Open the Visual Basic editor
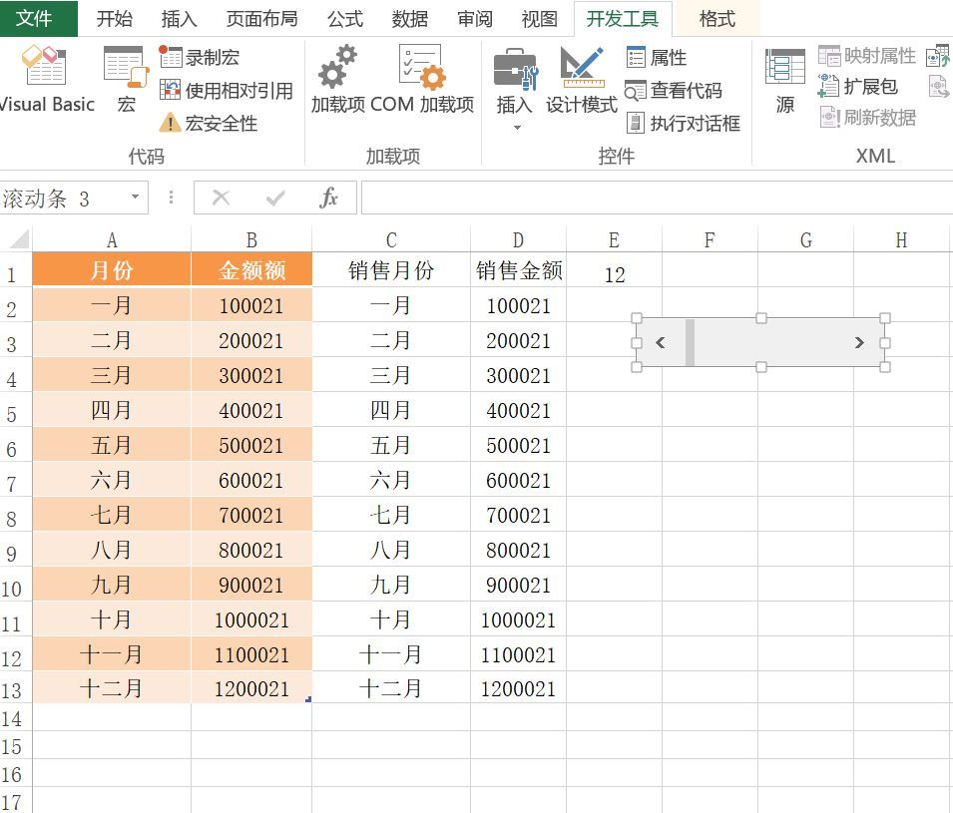This screenshot has height=813, width=953. coord(46,79)
